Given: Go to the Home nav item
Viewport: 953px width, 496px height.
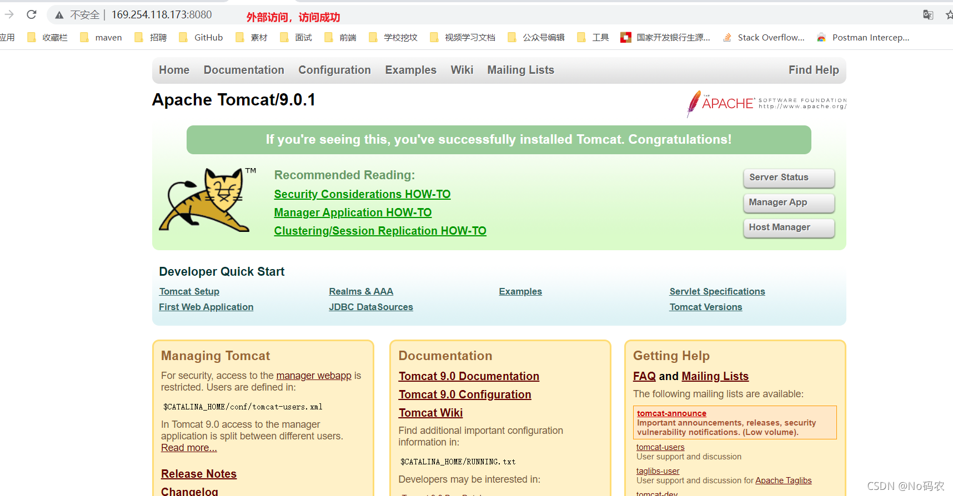Looking at the screenshot, I should click(174, 70).
